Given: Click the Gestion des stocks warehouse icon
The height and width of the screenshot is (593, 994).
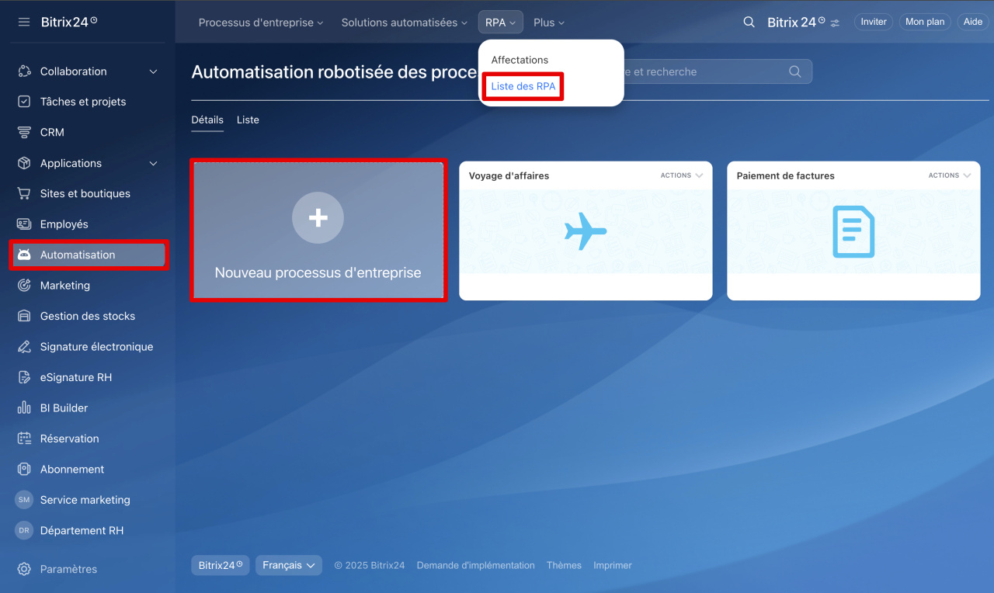Looking at the screenshot, I should [24, 316].
